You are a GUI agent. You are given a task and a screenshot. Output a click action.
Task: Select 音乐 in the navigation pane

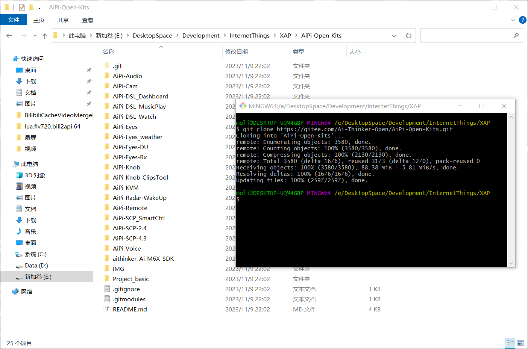click(x=30, y=232)
